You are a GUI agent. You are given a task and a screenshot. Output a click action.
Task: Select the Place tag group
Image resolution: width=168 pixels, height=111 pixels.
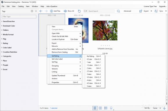pyautogui.click(x=5, y=61)
